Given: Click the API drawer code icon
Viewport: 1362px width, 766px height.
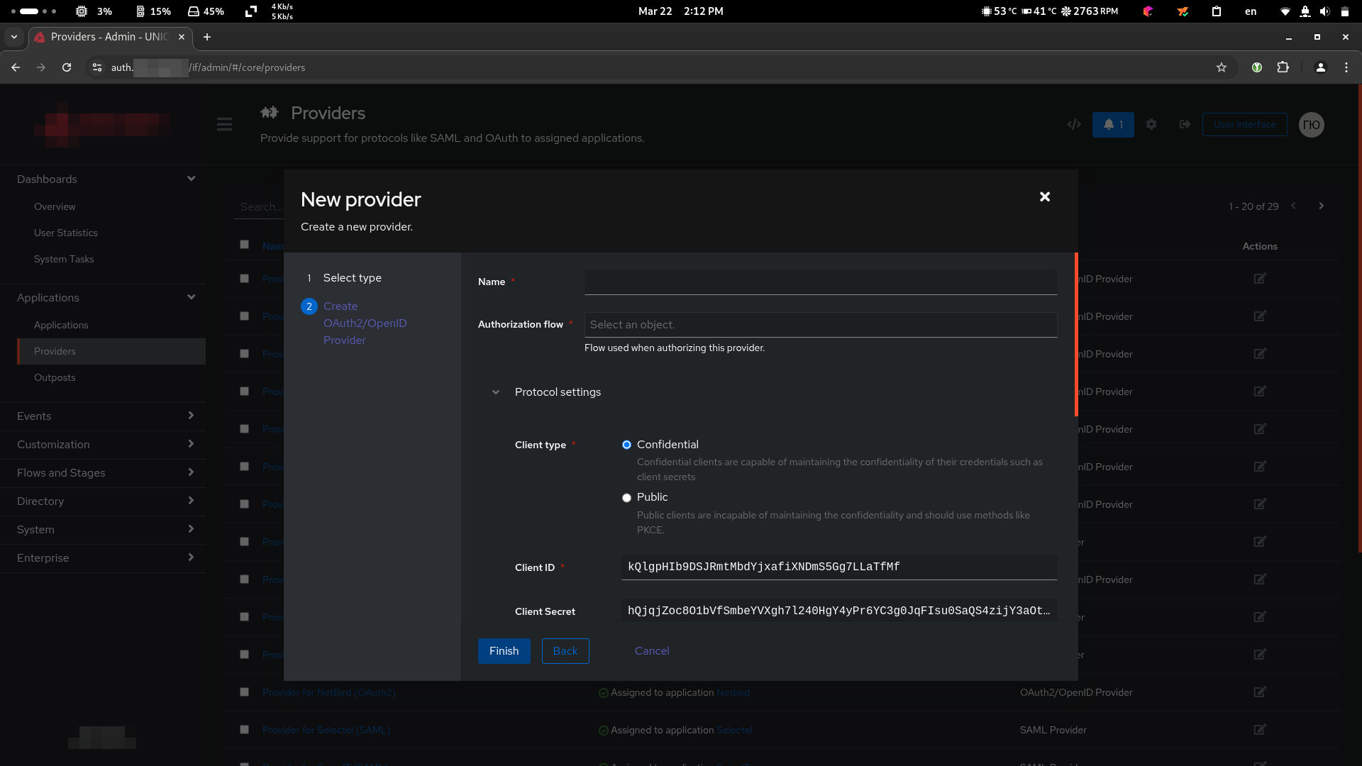Looking at the screenshot, I should point(1074,125).
